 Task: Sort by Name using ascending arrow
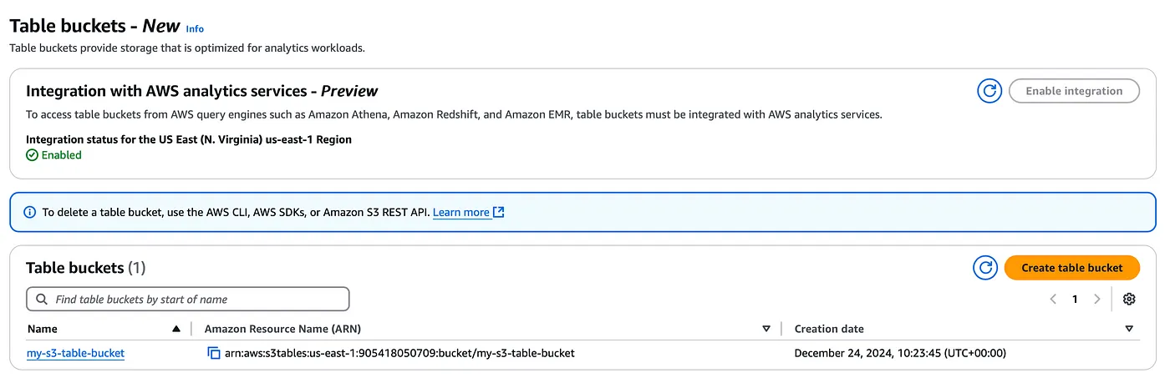tap(175, 329)
